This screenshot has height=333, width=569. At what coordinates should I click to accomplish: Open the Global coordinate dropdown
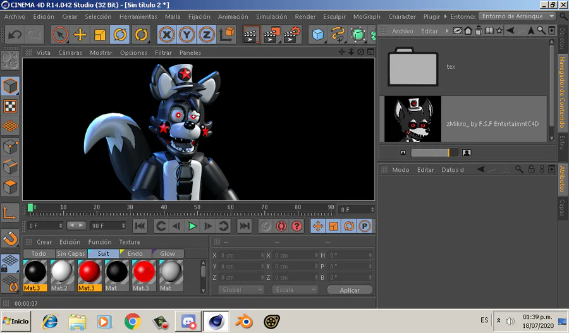click(241, 290)
